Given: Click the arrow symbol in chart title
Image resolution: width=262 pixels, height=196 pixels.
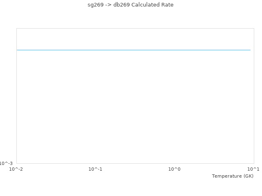Looking at the screenshot, I should point(108,5).
